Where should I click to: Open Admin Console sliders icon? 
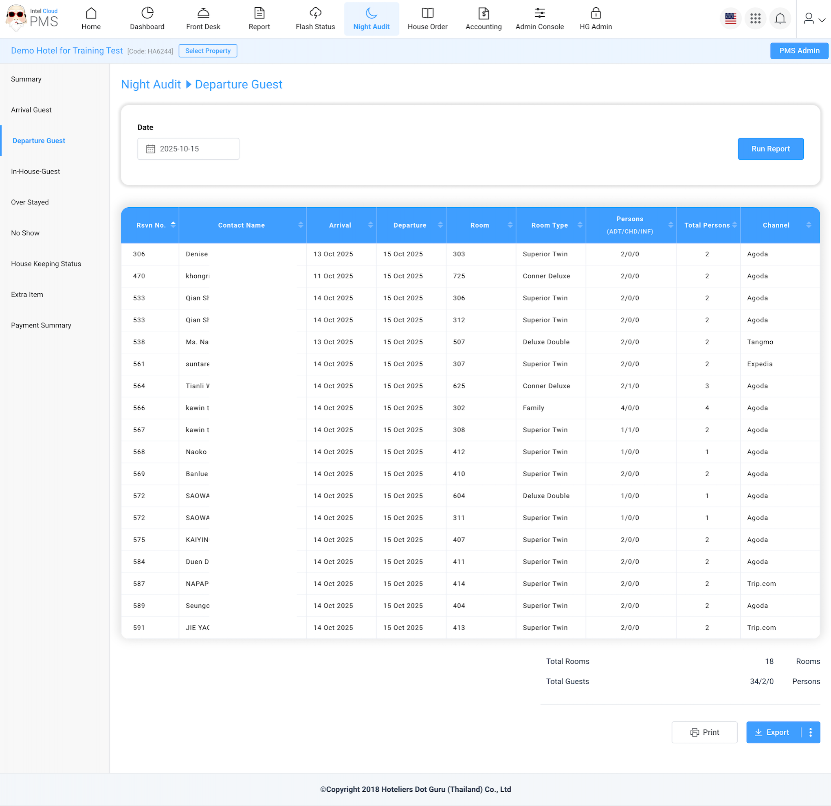pos(539,13)
